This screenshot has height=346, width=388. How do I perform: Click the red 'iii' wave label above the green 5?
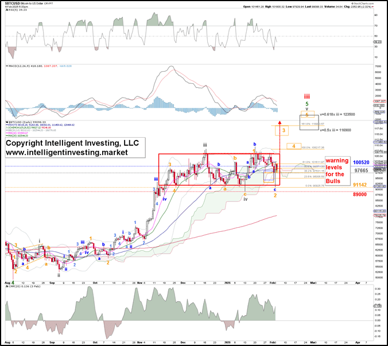pyautogui.click(x=307, y=96)
